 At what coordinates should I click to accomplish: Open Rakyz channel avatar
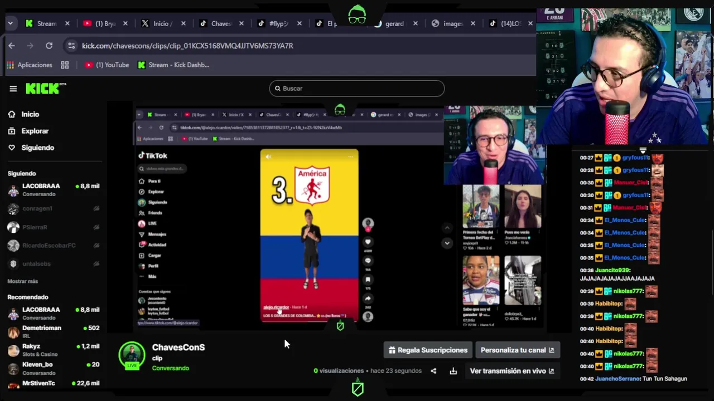13,350
